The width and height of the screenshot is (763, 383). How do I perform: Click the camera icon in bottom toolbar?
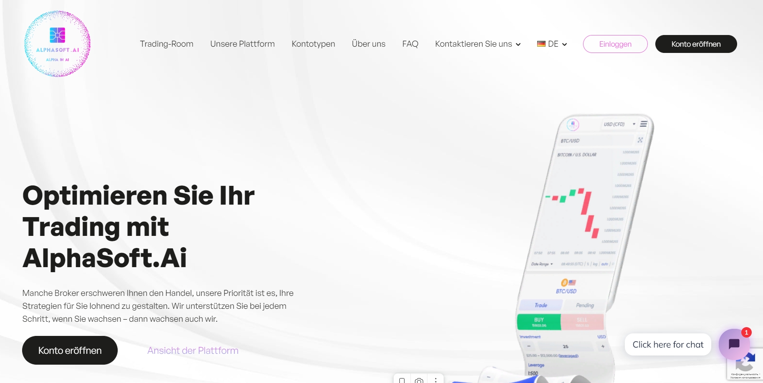pyautogui.click(x=419, y=380)
